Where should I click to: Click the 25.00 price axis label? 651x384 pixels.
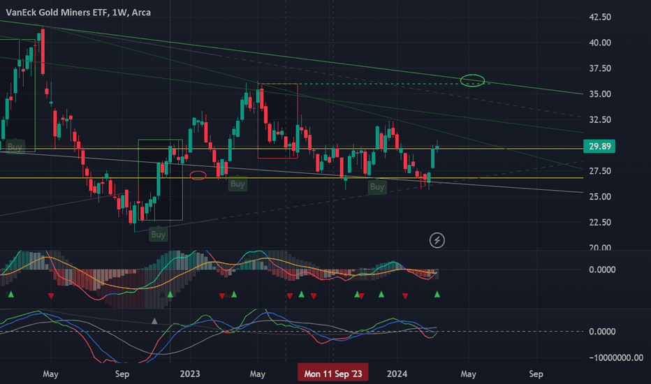600,197
